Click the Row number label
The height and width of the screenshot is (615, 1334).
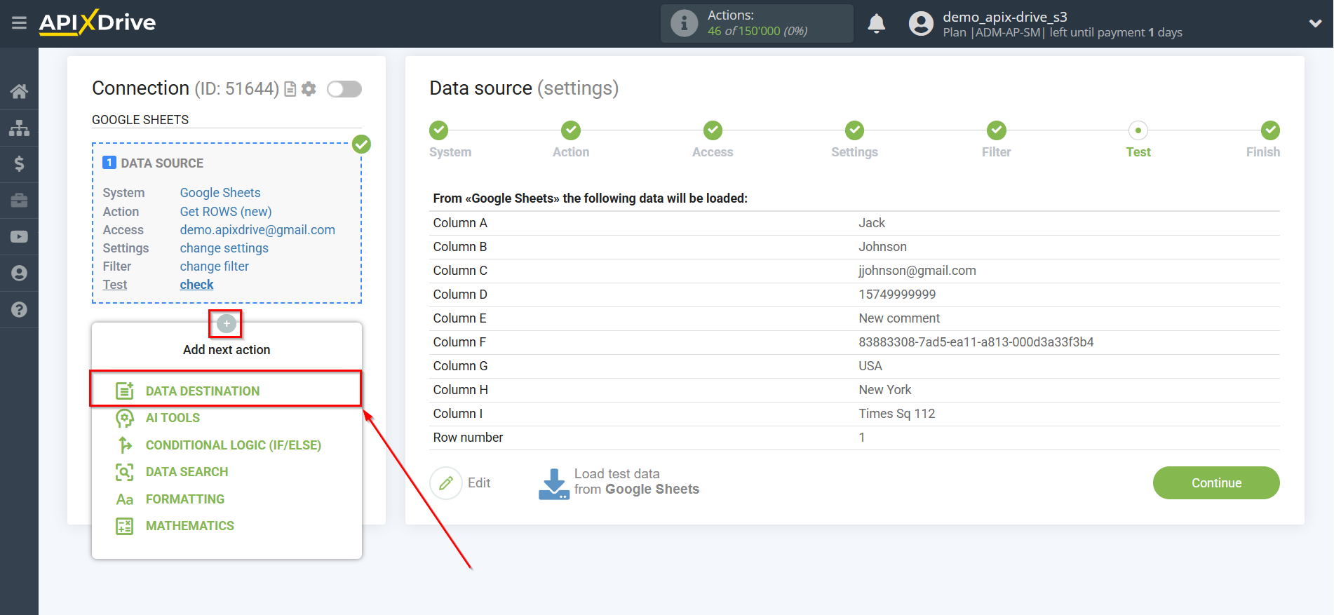[468, 438]
